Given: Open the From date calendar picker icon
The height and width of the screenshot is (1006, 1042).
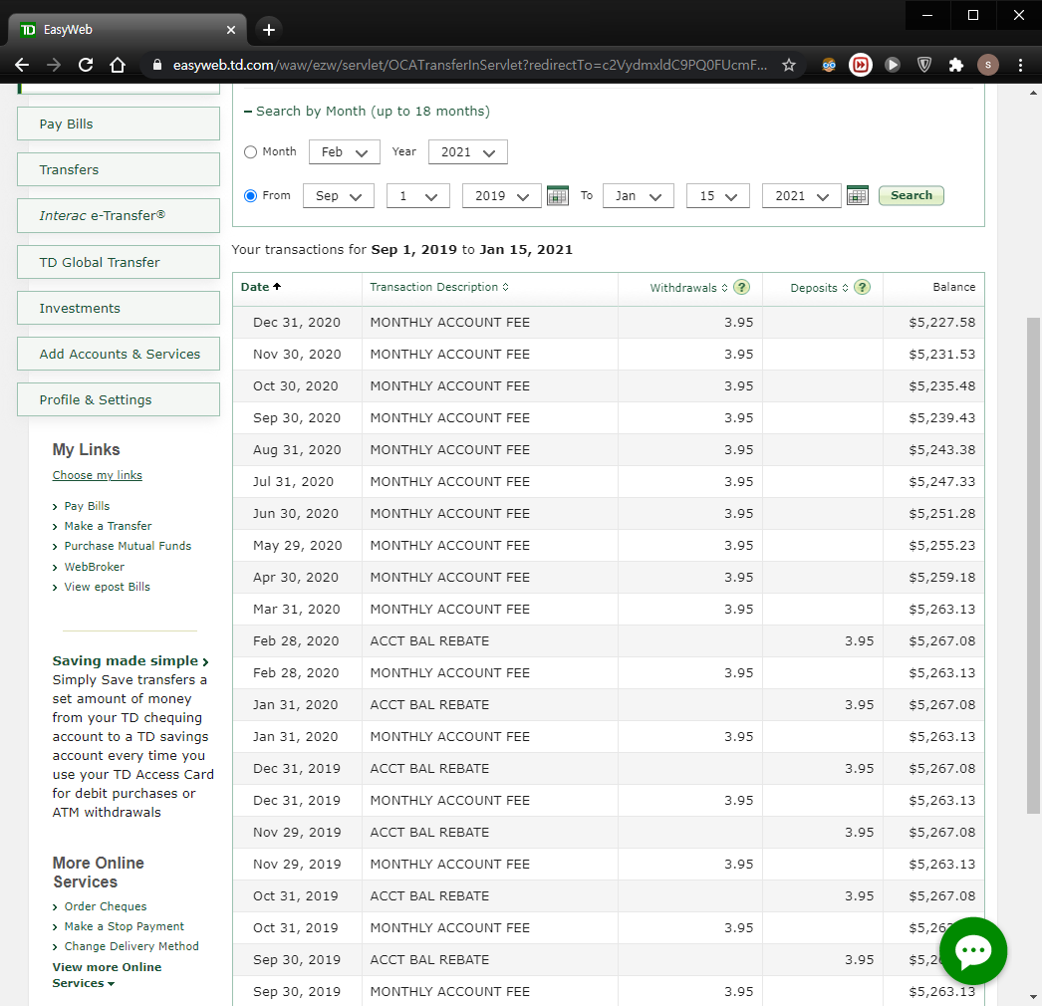Looking at the screenshot, I should click(x=557, y=196).
